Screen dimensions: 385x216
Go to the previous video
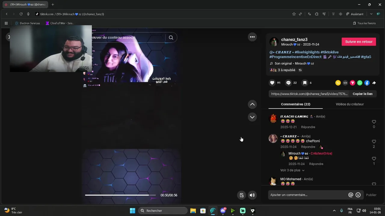pyautogui.click(x=252, y=104)
